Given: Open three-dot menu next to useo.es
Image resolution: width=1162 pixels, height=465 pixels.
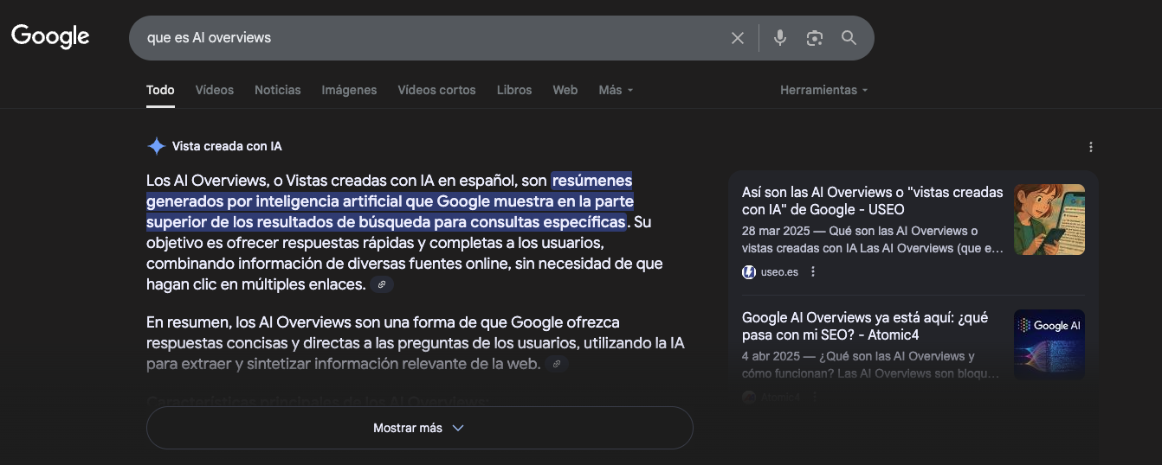Looking at the screenshot, I should 812,272.
